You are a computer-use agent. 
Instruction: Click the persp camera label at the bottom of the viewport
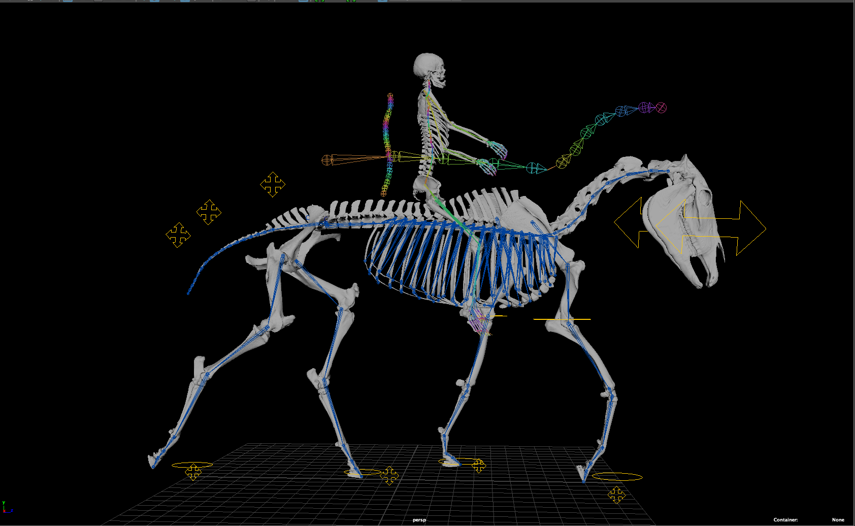(x=420, y=520)
